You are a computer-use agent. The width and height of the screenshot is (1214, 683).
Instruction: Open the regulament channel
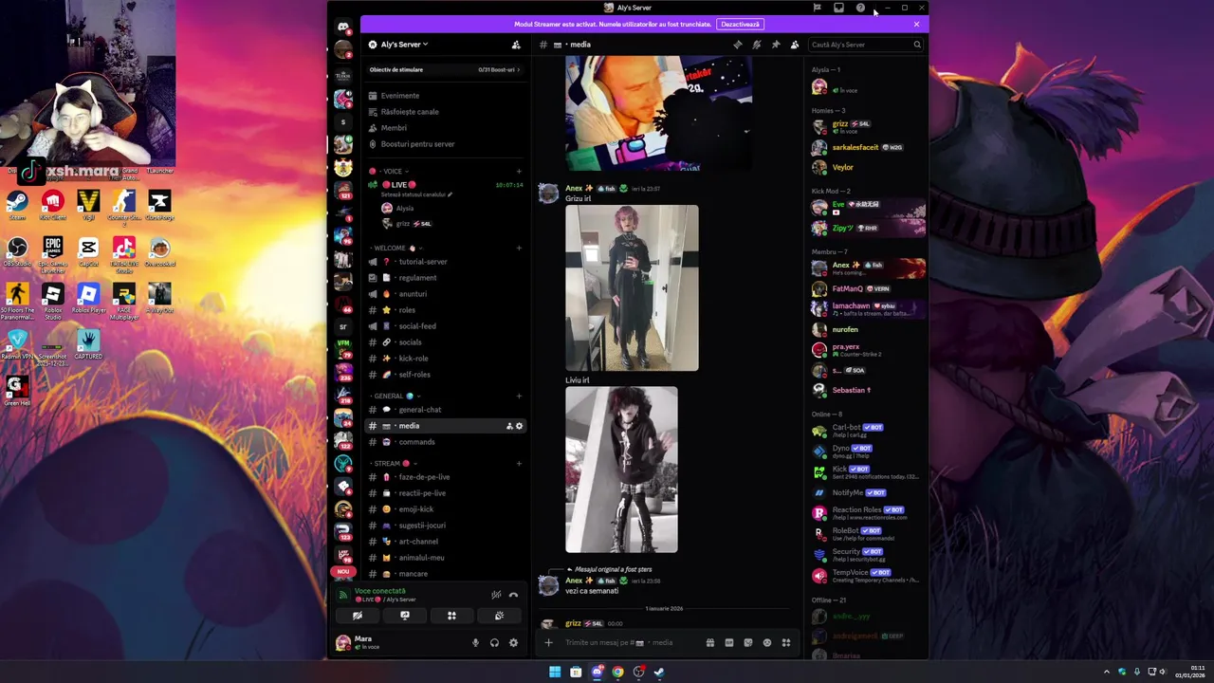[445, 278]
